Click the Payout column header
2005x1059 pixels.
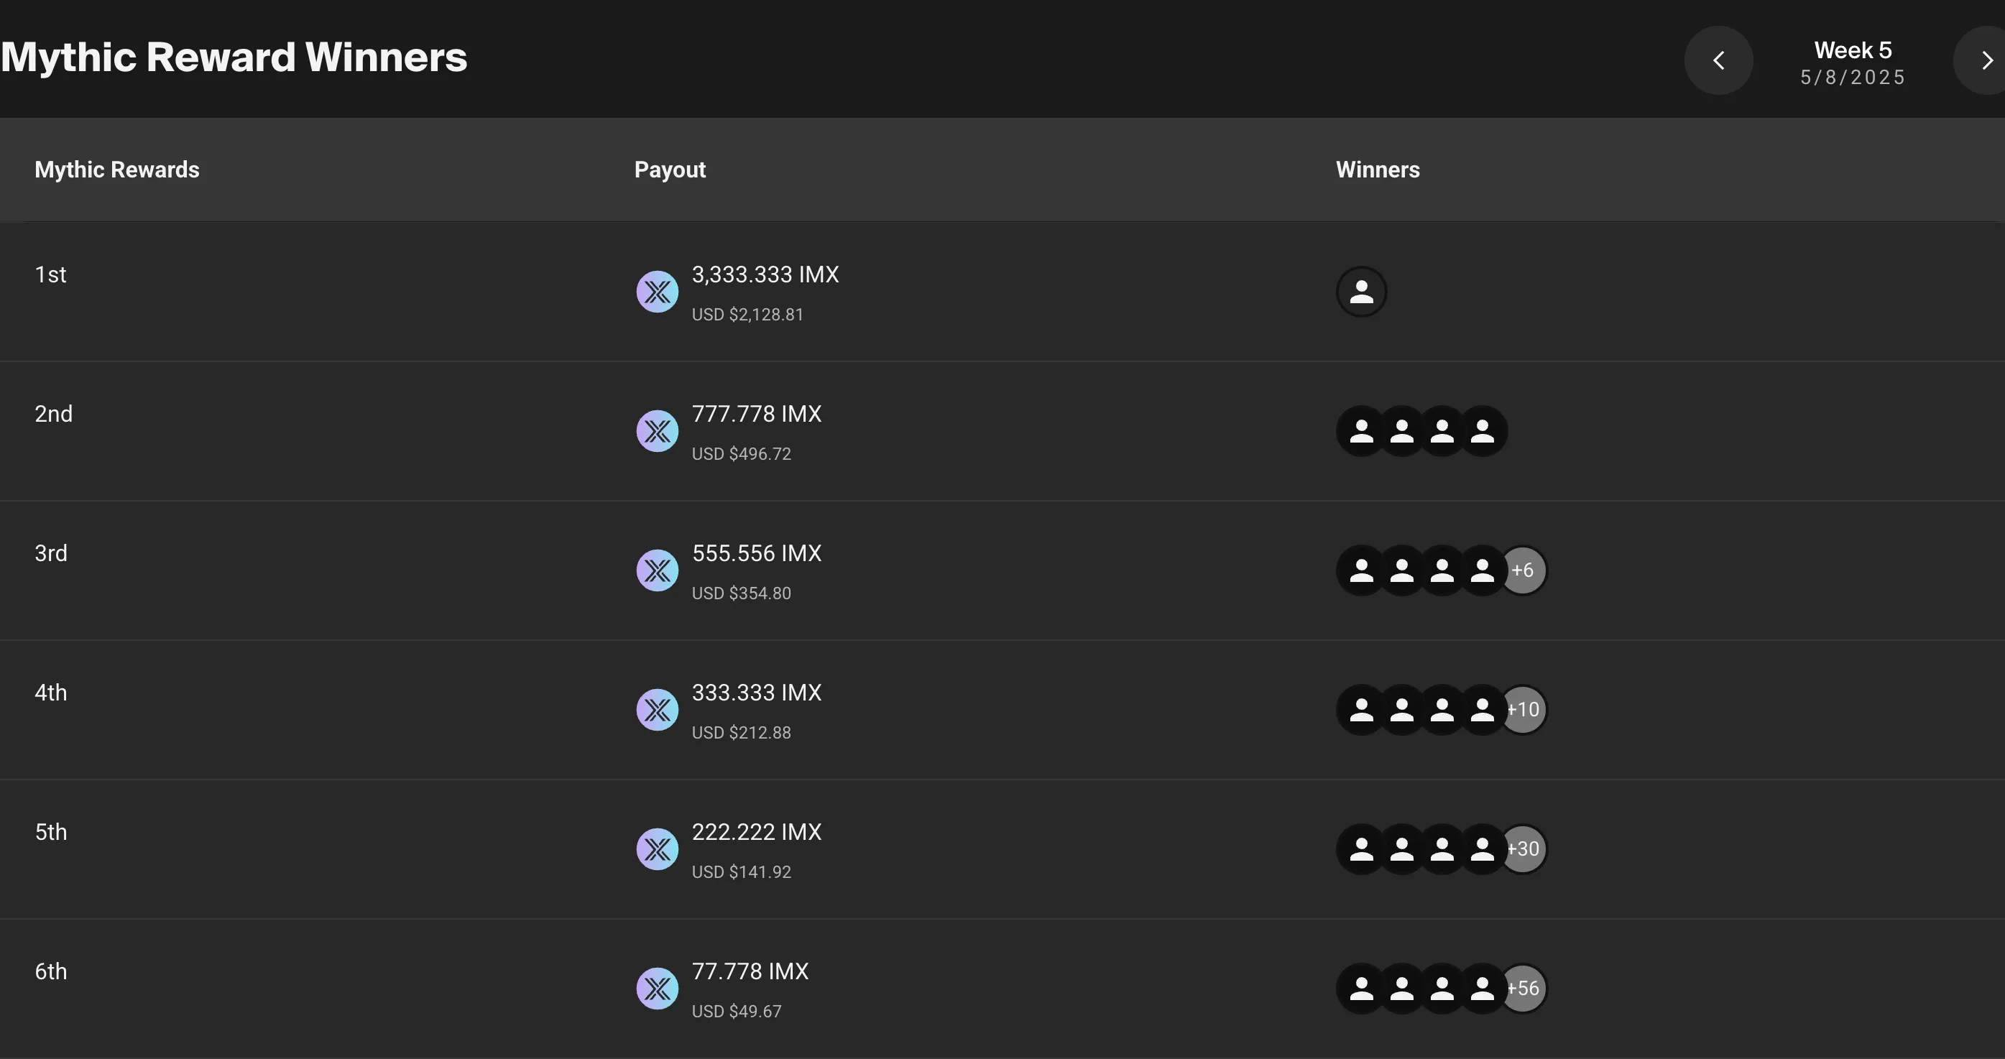pos(669,170)
